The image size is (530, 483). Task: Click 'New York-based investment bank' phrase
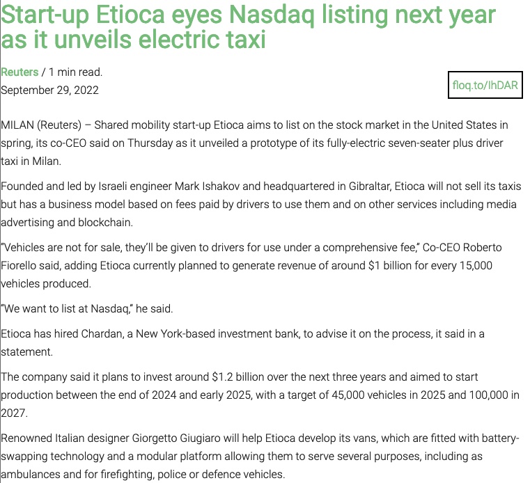[218, 333]
